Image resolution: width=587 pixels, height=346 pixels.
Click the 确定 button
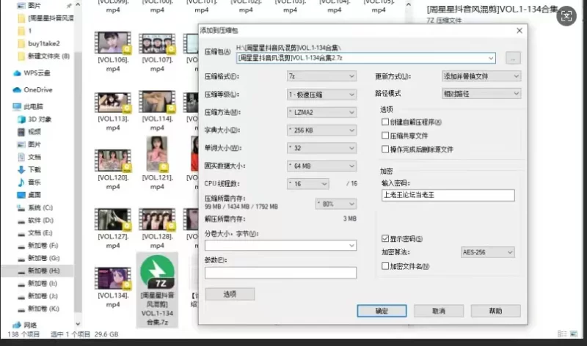point(382,311)
